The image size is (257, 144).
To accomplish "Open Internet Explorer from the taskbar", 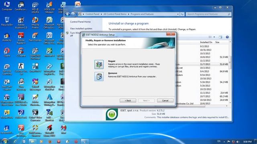I will point(15,142).
